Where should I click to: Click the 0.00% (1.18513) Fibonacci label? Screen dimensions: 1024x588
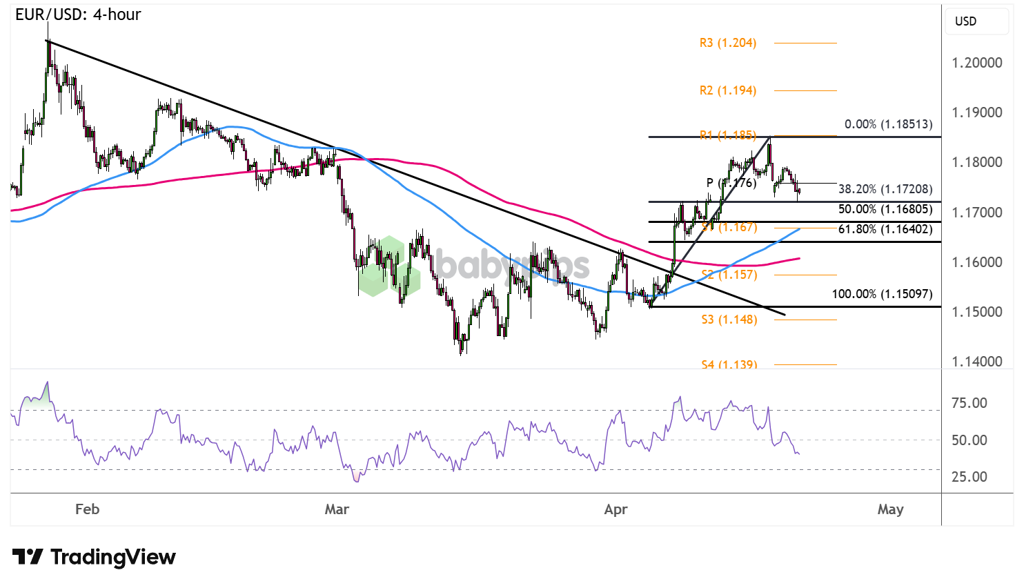click(888, 124)
